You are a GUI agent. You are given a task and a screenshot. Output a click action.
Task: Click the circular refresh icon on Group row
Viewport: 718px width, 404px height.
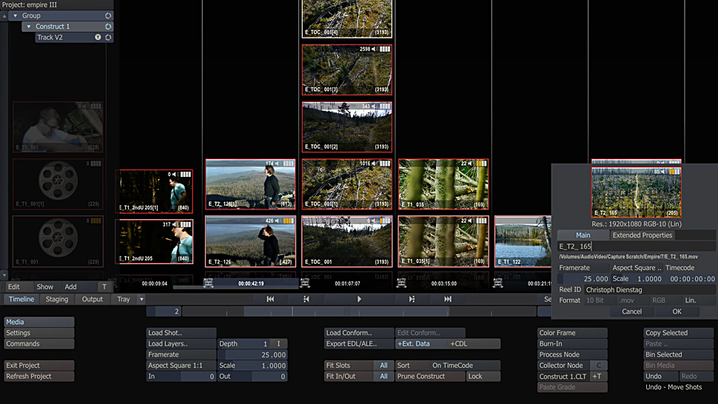pyautogui.click(x=108, y=16)
